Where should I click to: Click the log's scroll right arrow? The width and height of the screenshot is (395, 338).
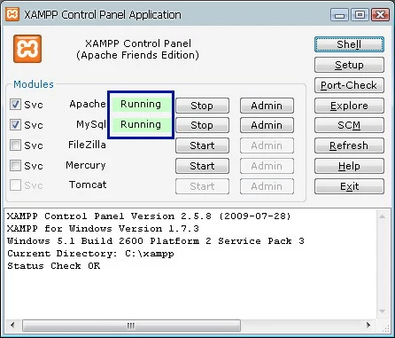point(368,326)
